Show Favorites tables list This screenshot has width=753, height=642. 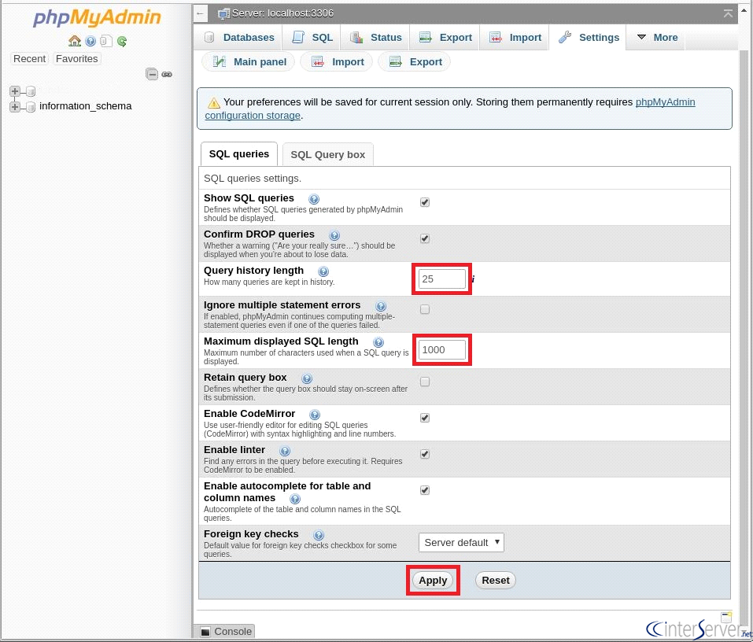(77, 58)
